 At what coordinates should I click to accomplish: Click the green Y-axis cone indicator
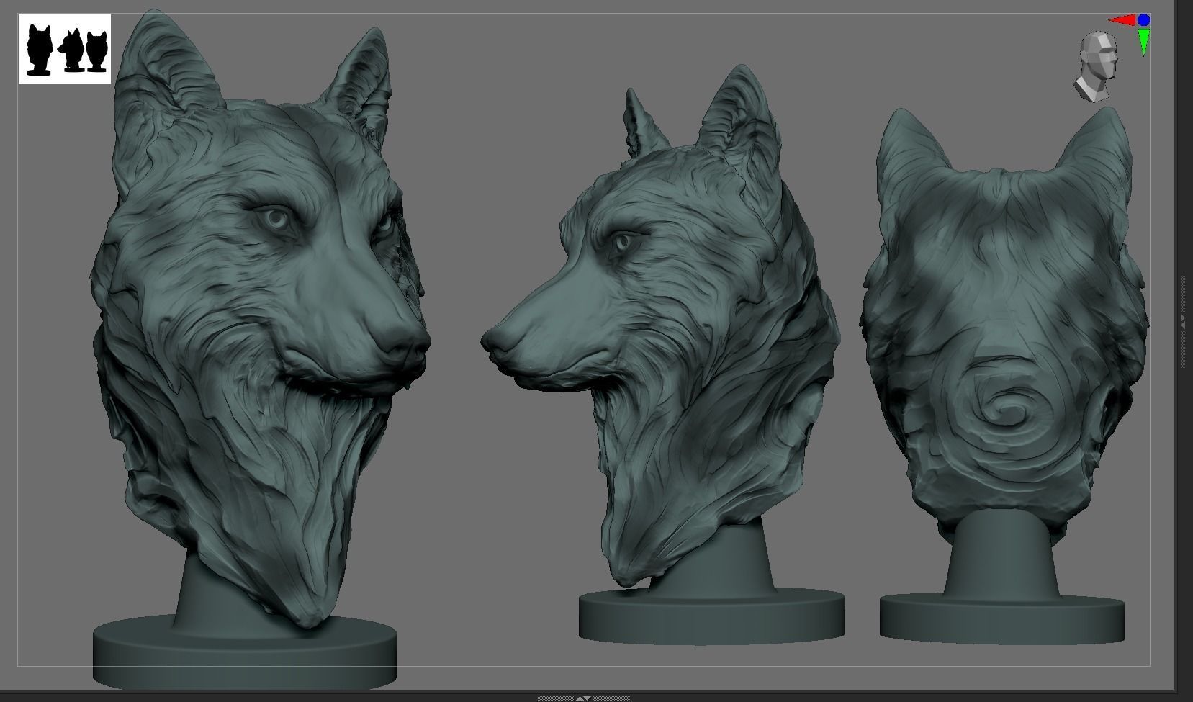coord(1144,42)
